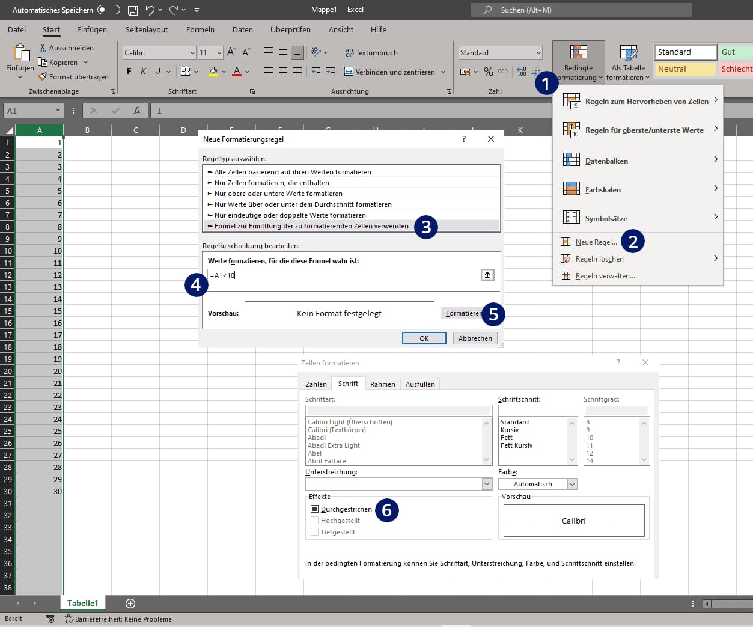The height and width of the screenshot is (627, 753).
Task: Click the Redo arrow icon
Action: (x=174, y=10)
